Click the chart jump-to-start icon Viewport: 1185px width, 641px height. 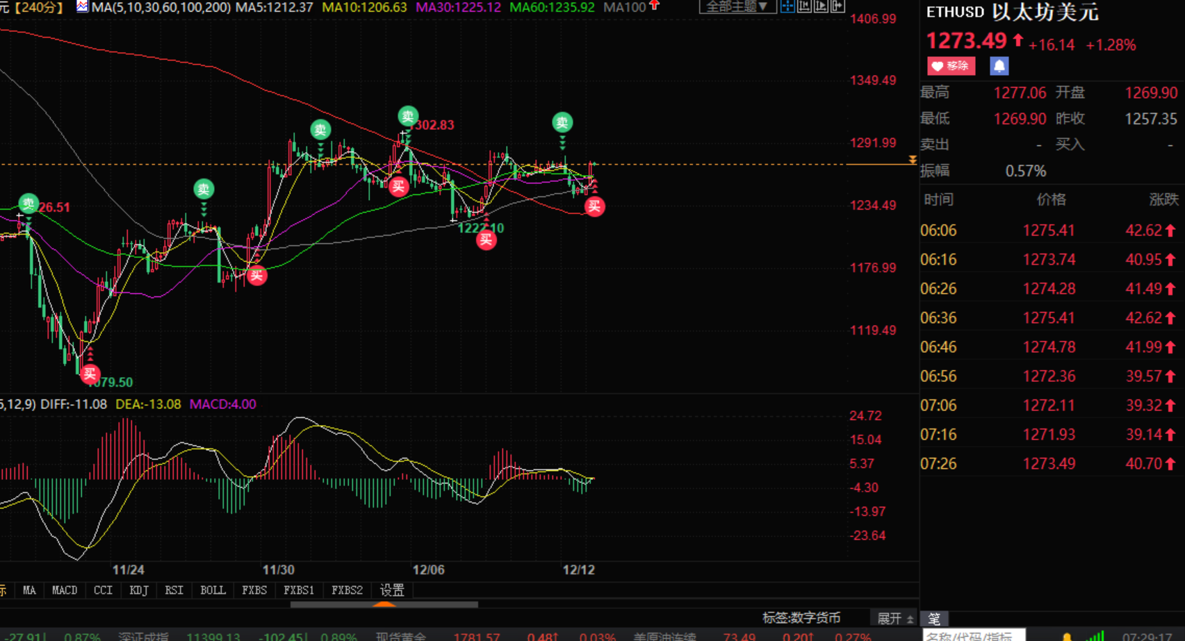[x=804, y=6]
